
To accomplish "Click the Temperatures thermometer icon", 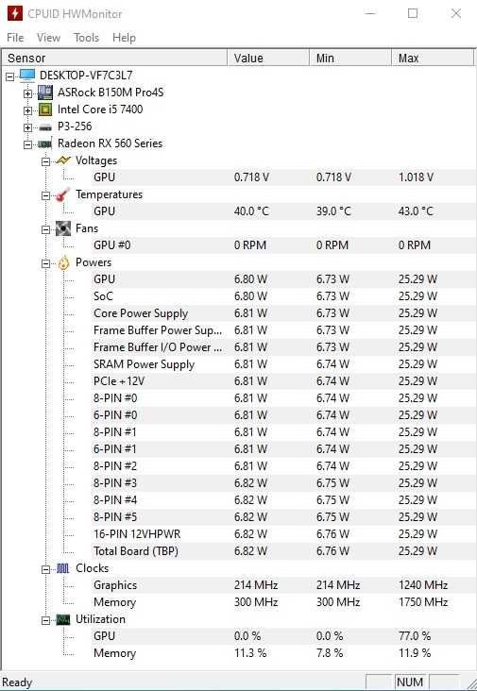I will coord(63,194).
